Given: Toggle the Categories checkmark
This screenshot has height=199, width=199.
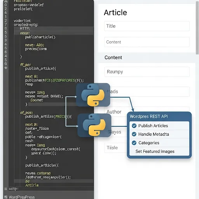Looking at the screenshot, I should click(x=134, y=143).
